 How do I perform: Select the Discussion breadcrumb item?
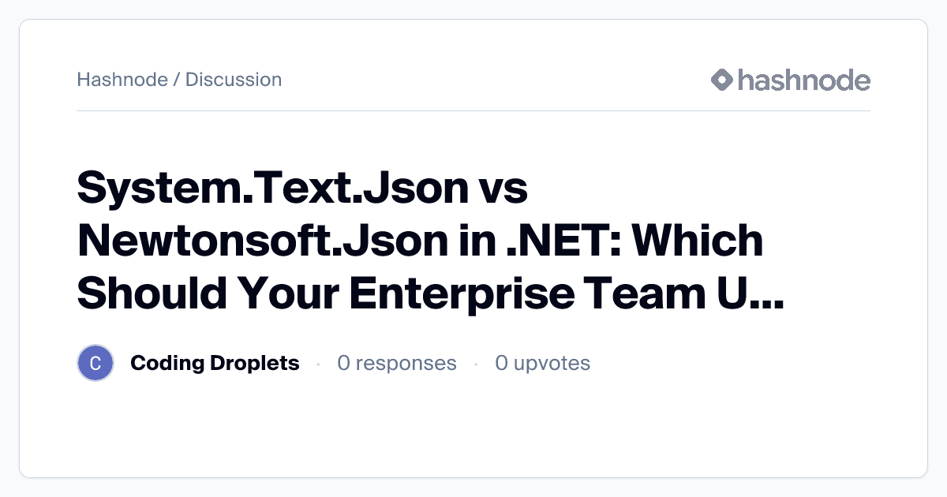(x=234, y=80)
